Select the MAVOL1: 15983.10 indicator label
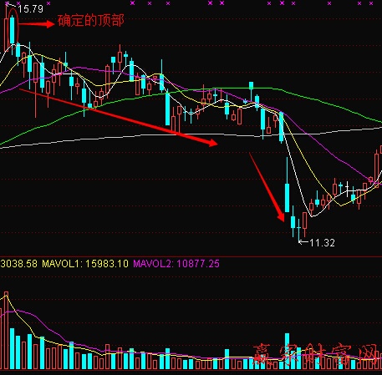 [x=85, y=263]
